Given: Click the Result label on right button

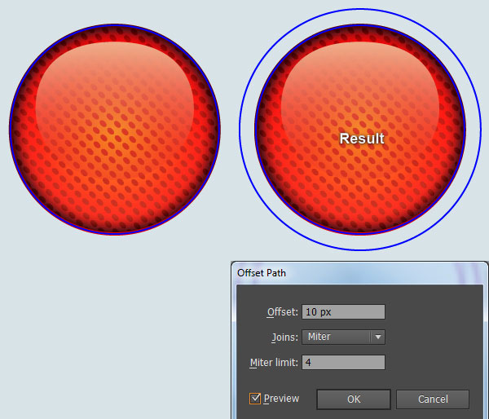Looking at the screenshot, I should pos(362,139).
